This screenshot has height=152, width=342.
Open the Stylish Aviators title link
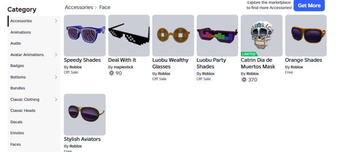pos(82,139)
